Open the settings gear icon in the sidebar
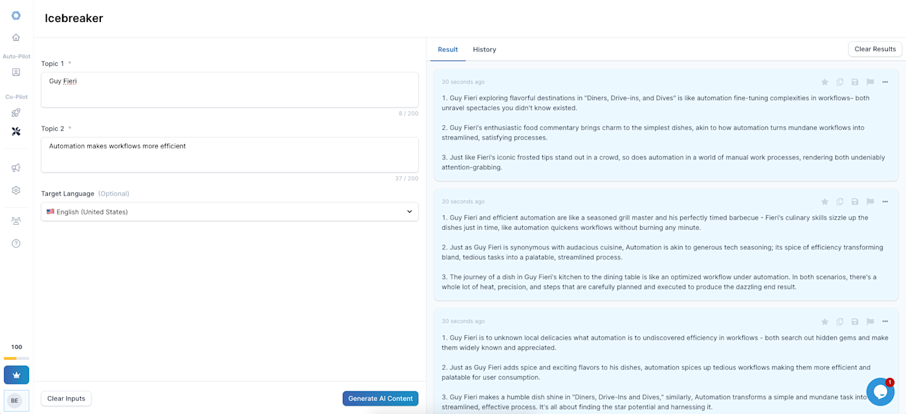This screenshot has width=906, height=414. click(x=16, y=191)
